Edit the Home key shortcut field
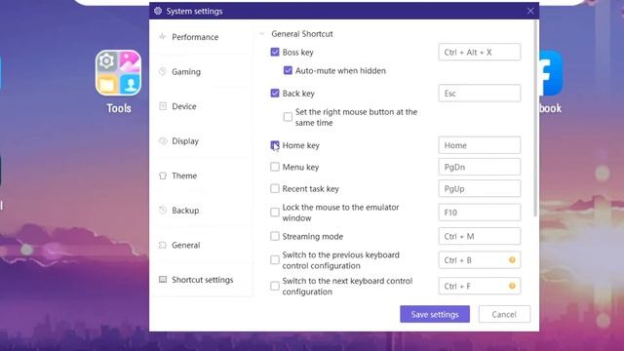624x351 pixels. (479, 145)
